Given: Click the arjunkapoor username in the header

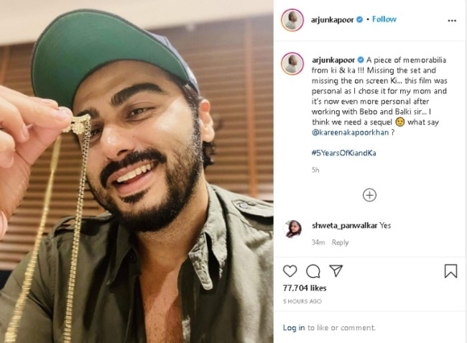Looking at the screenshot, I should click(332, 19).
